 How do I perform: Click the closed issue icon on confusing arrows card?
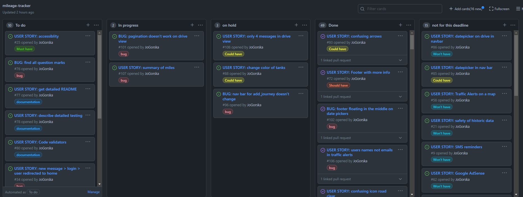click(323, 36)
